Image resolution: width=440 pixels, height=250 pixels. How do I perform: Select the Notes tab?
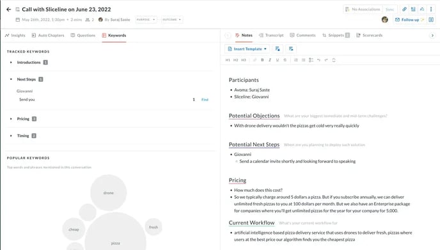(x=244, y=35)
